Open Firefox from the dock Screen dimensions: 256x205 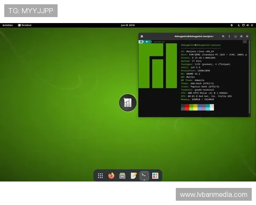tap(111, 176)
